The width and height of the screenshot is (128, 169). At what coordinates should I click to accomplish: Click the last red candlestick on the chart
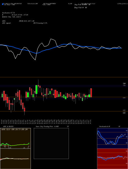click(91, 93)
